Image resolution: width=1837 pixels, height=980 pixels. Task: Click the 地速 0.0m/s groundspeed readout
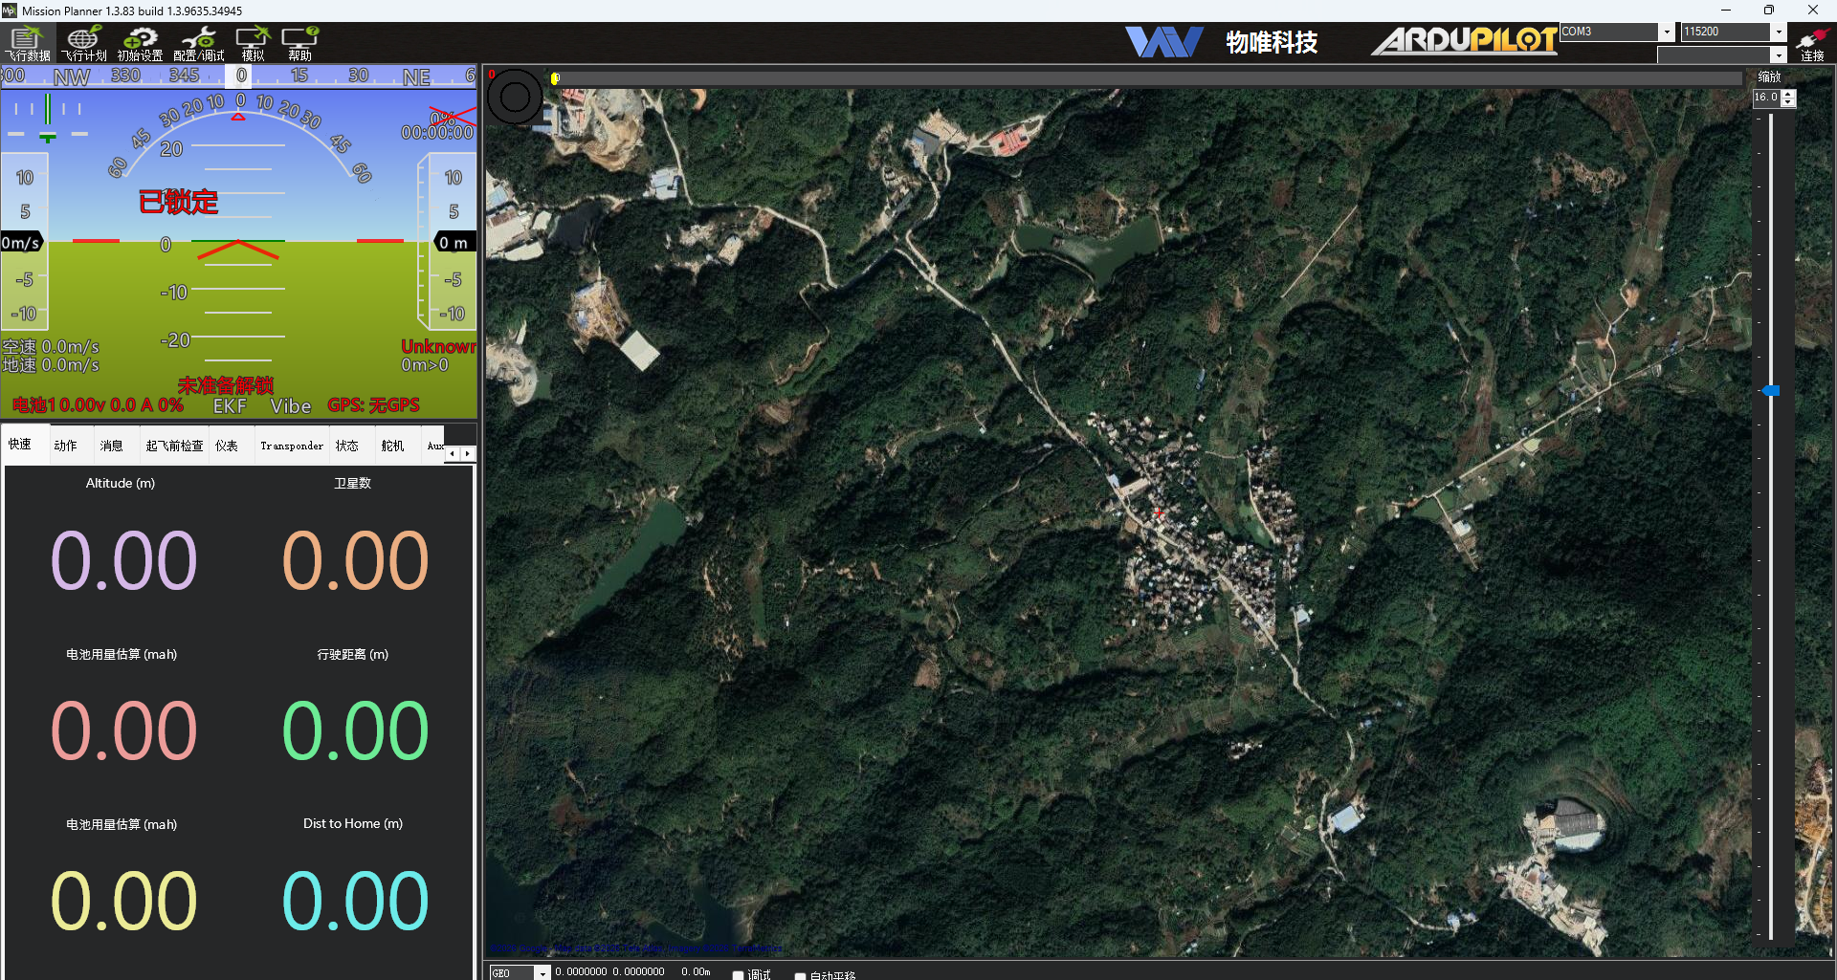pos(51,365)
